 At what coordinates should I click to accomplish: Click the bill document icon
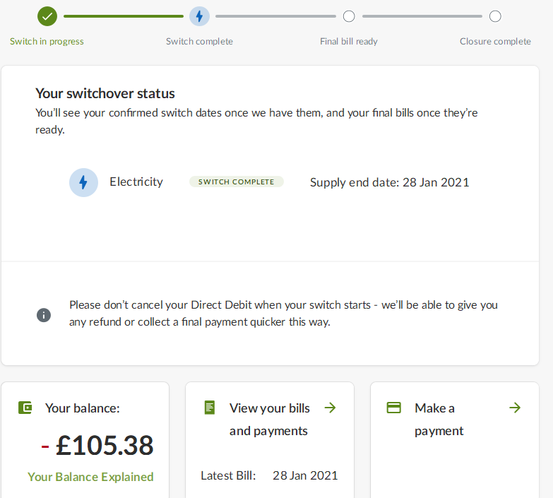(x=210, y=408)
